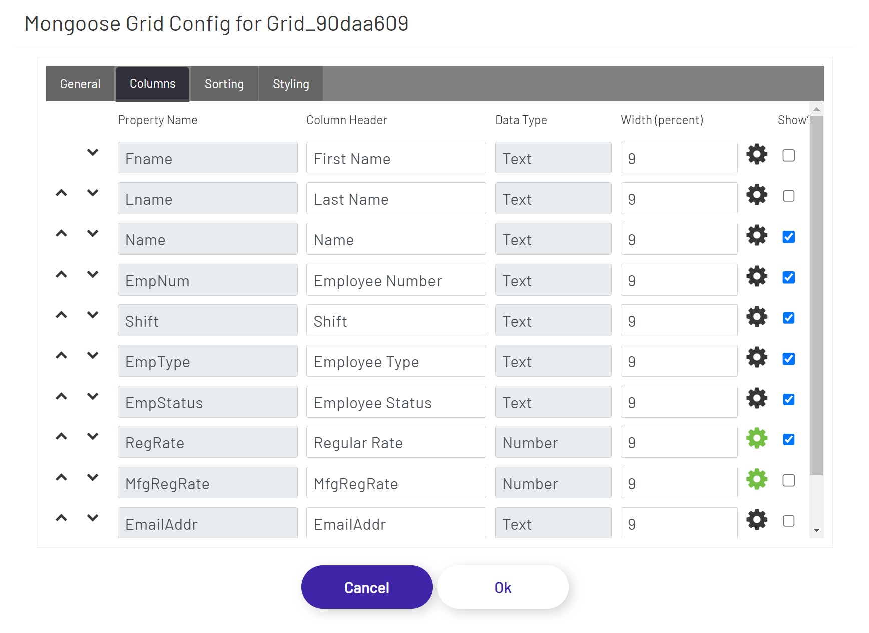The width and height of the screenshot is (869, 633).
Task: Click the Ok button
Action: pos(502,587)
